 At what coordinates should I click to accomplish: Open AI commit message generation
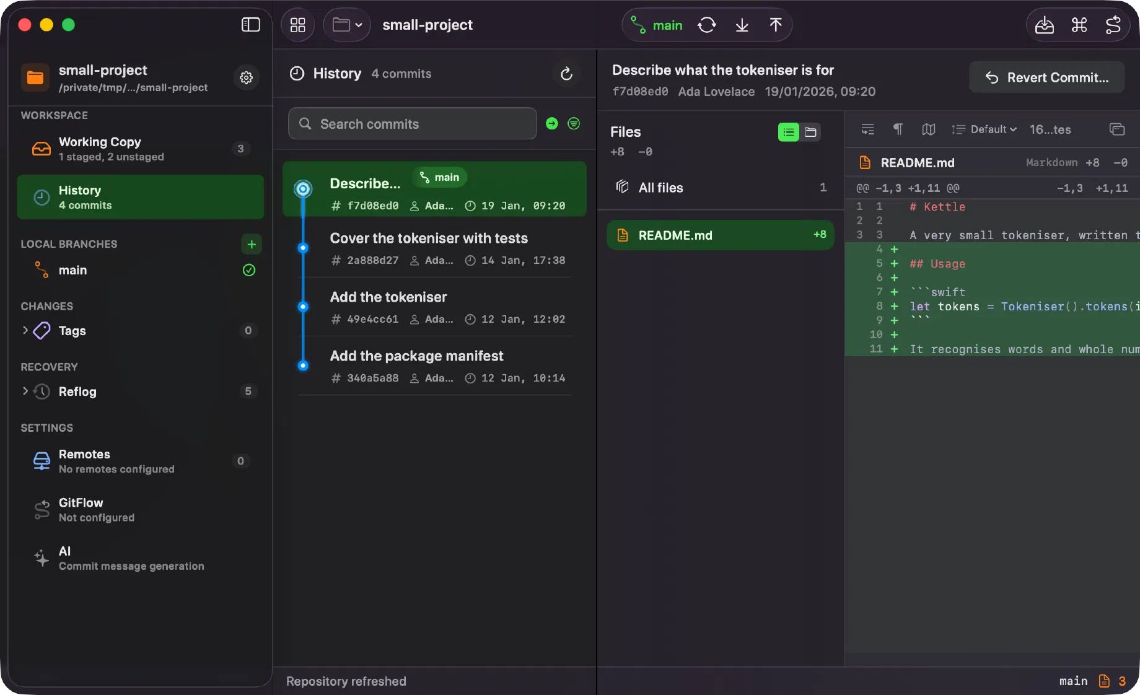141,557
